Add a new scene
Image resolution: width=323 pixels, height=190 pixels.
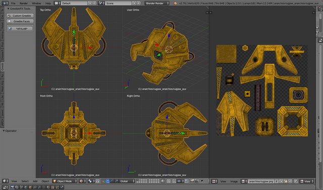click(x=134, y=3)
